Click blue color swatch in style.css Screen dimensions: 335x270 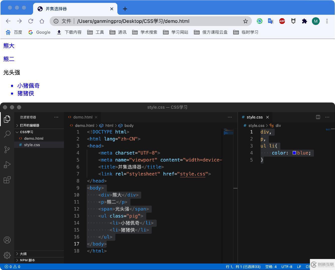coord(294,153)
